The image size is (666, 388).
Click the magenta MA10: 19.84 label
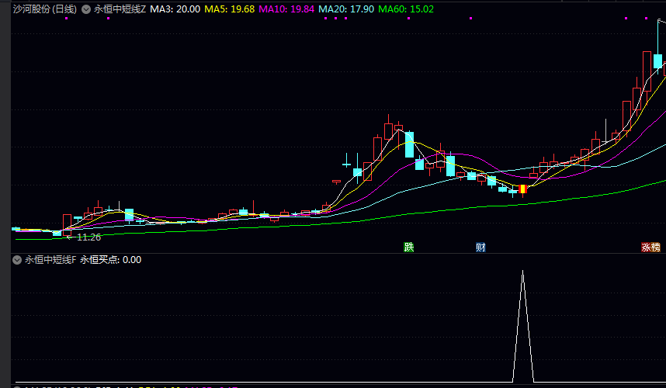pyautogui.click(x=286, y=9)
